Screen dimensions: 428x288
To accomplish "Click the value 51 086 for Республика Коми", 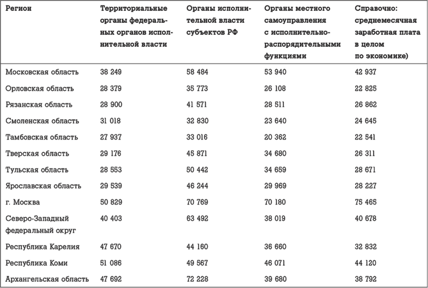I will (111, 263).
